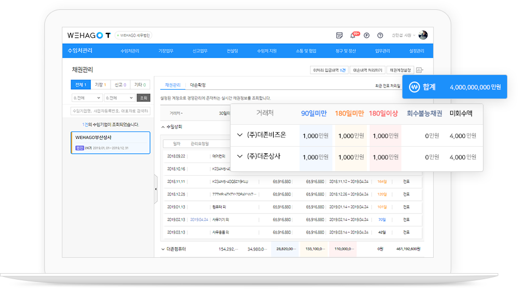Open the 청구 및 정산 menu
This screenshot has height=289, width=518.
(346, 51)
